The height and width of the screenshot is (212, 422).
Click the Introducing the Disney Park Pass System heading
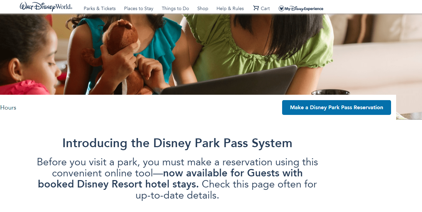tap(177, 143)
